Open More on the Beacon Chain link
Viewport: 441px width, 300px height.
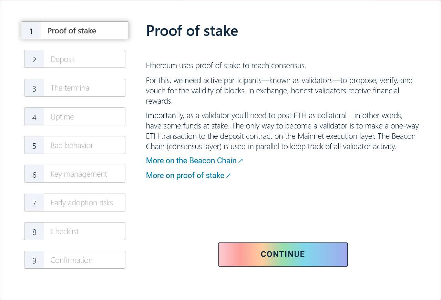coord(191,161)
